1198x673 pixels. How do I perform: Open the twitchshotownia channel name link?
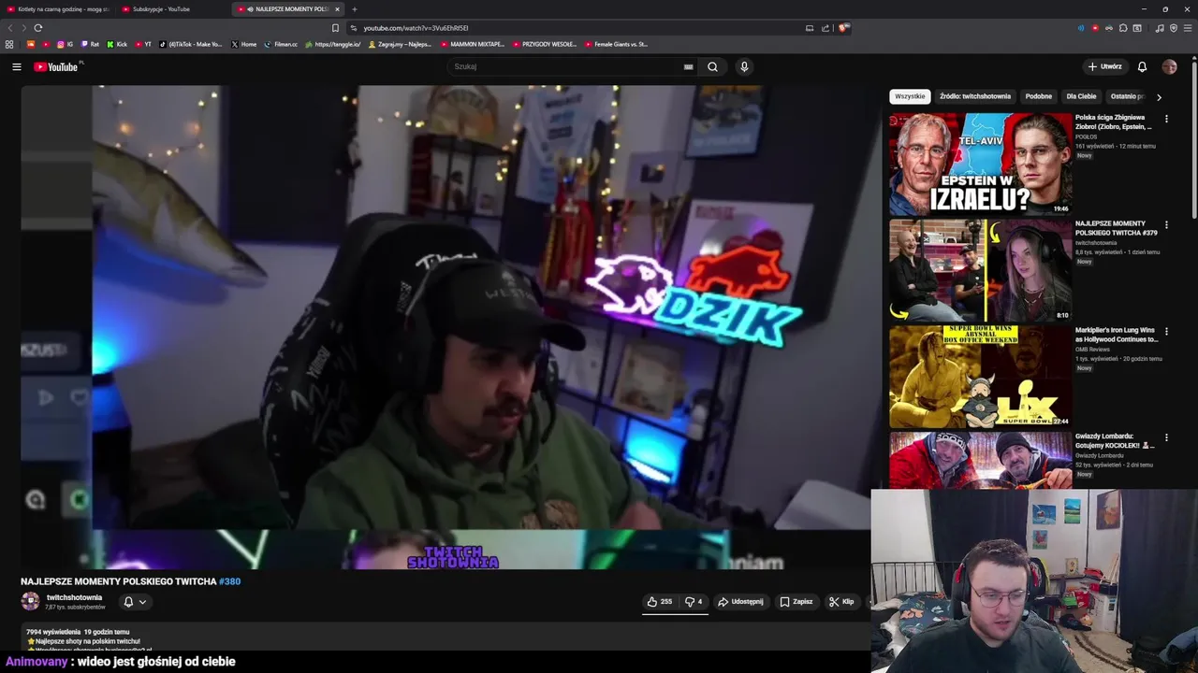click(74, 597)
